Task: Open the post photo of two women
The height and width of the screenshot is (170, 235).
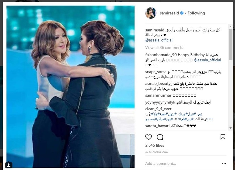Action: 70,87
